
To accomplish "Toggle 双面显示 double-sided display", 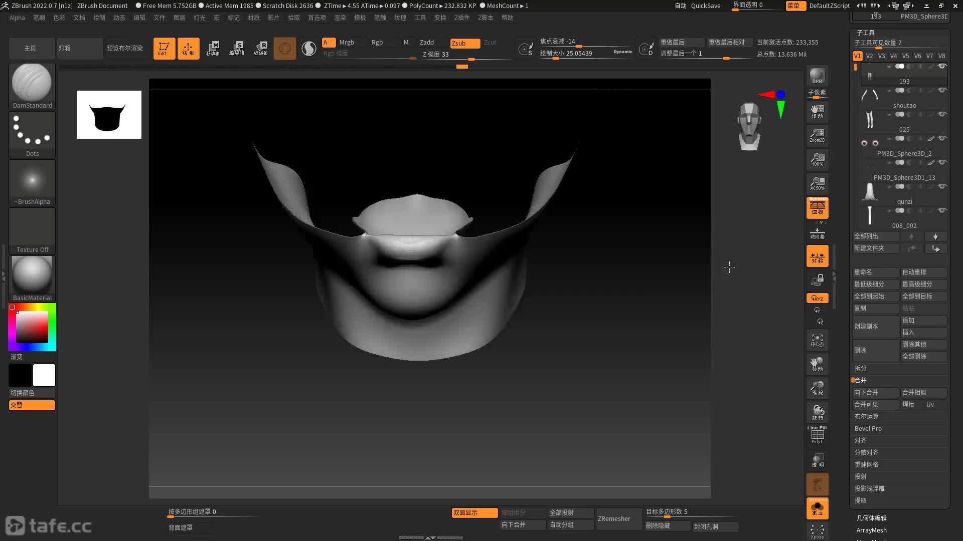I will tap(474, 512).
